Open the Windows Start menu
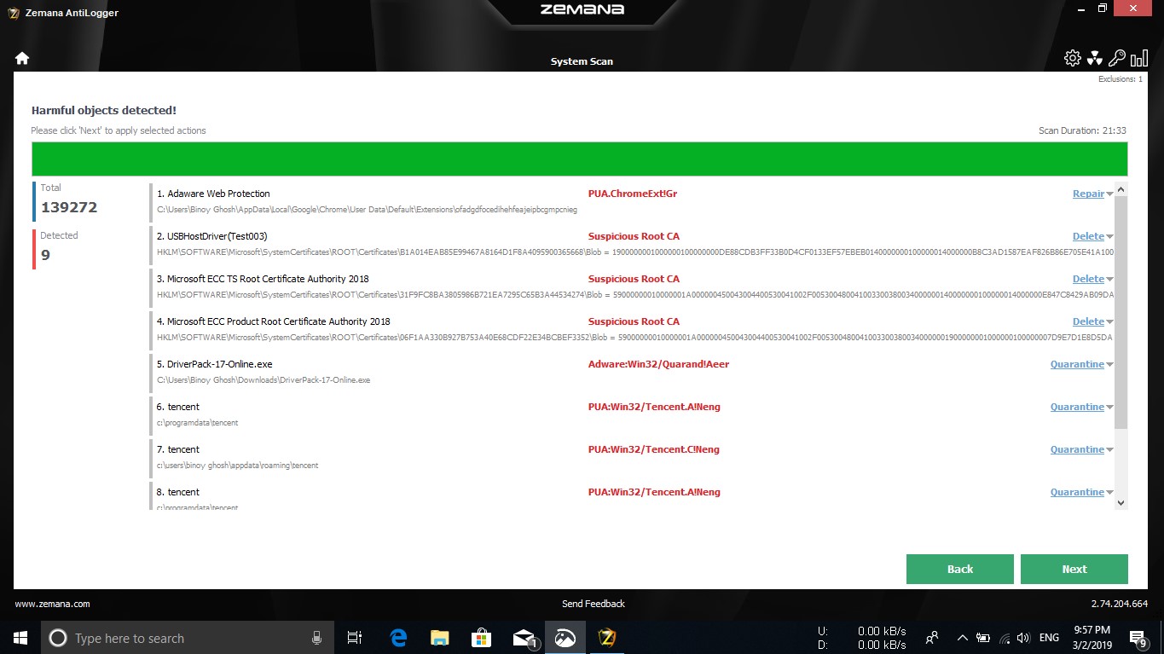 click(20, 638)
